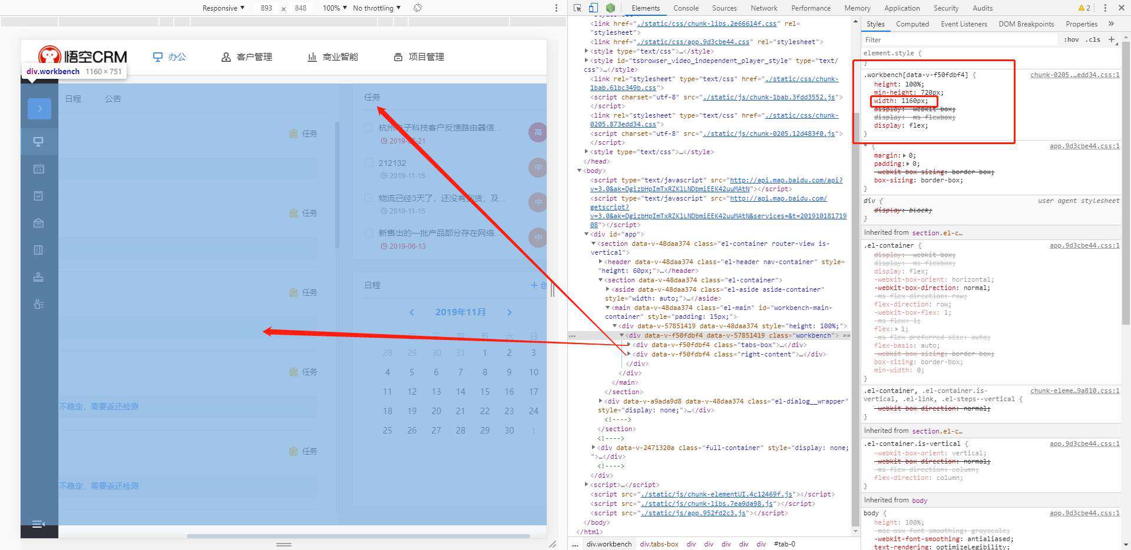The width and height of the screenshot is (1131, 550).
Task: Open the 100% zoom dropdown
Action: point(335,8)
